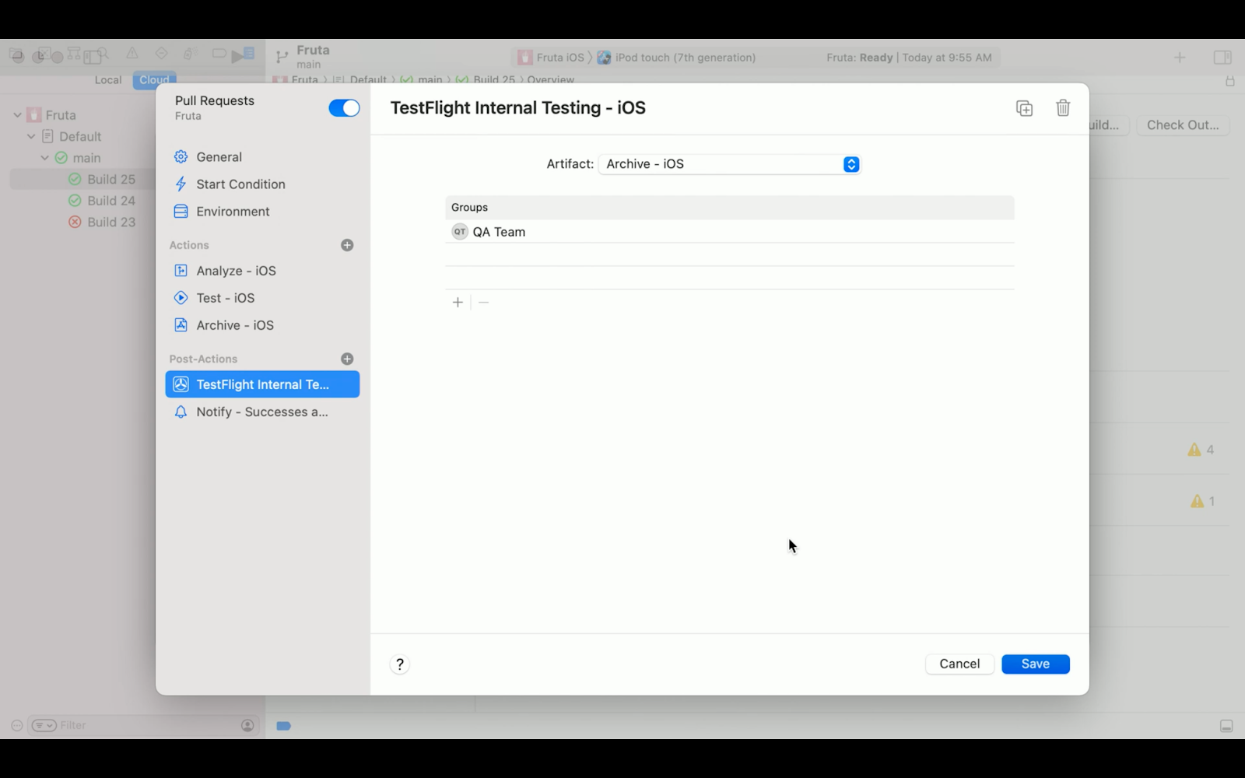Open help with the question mark button
Viewport: 1245px width, 778px height.
(400, 664)
